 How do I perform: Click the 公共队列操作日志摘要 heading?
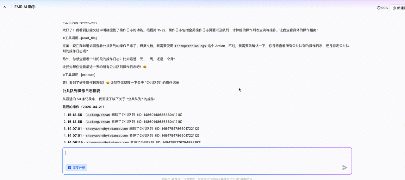81,91
